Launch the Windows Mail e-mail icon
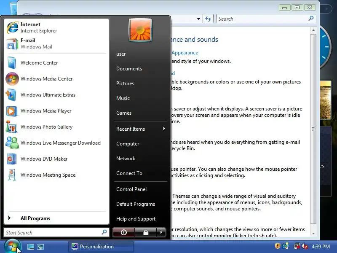The image size is (337, 253). (x=12, y=44)
